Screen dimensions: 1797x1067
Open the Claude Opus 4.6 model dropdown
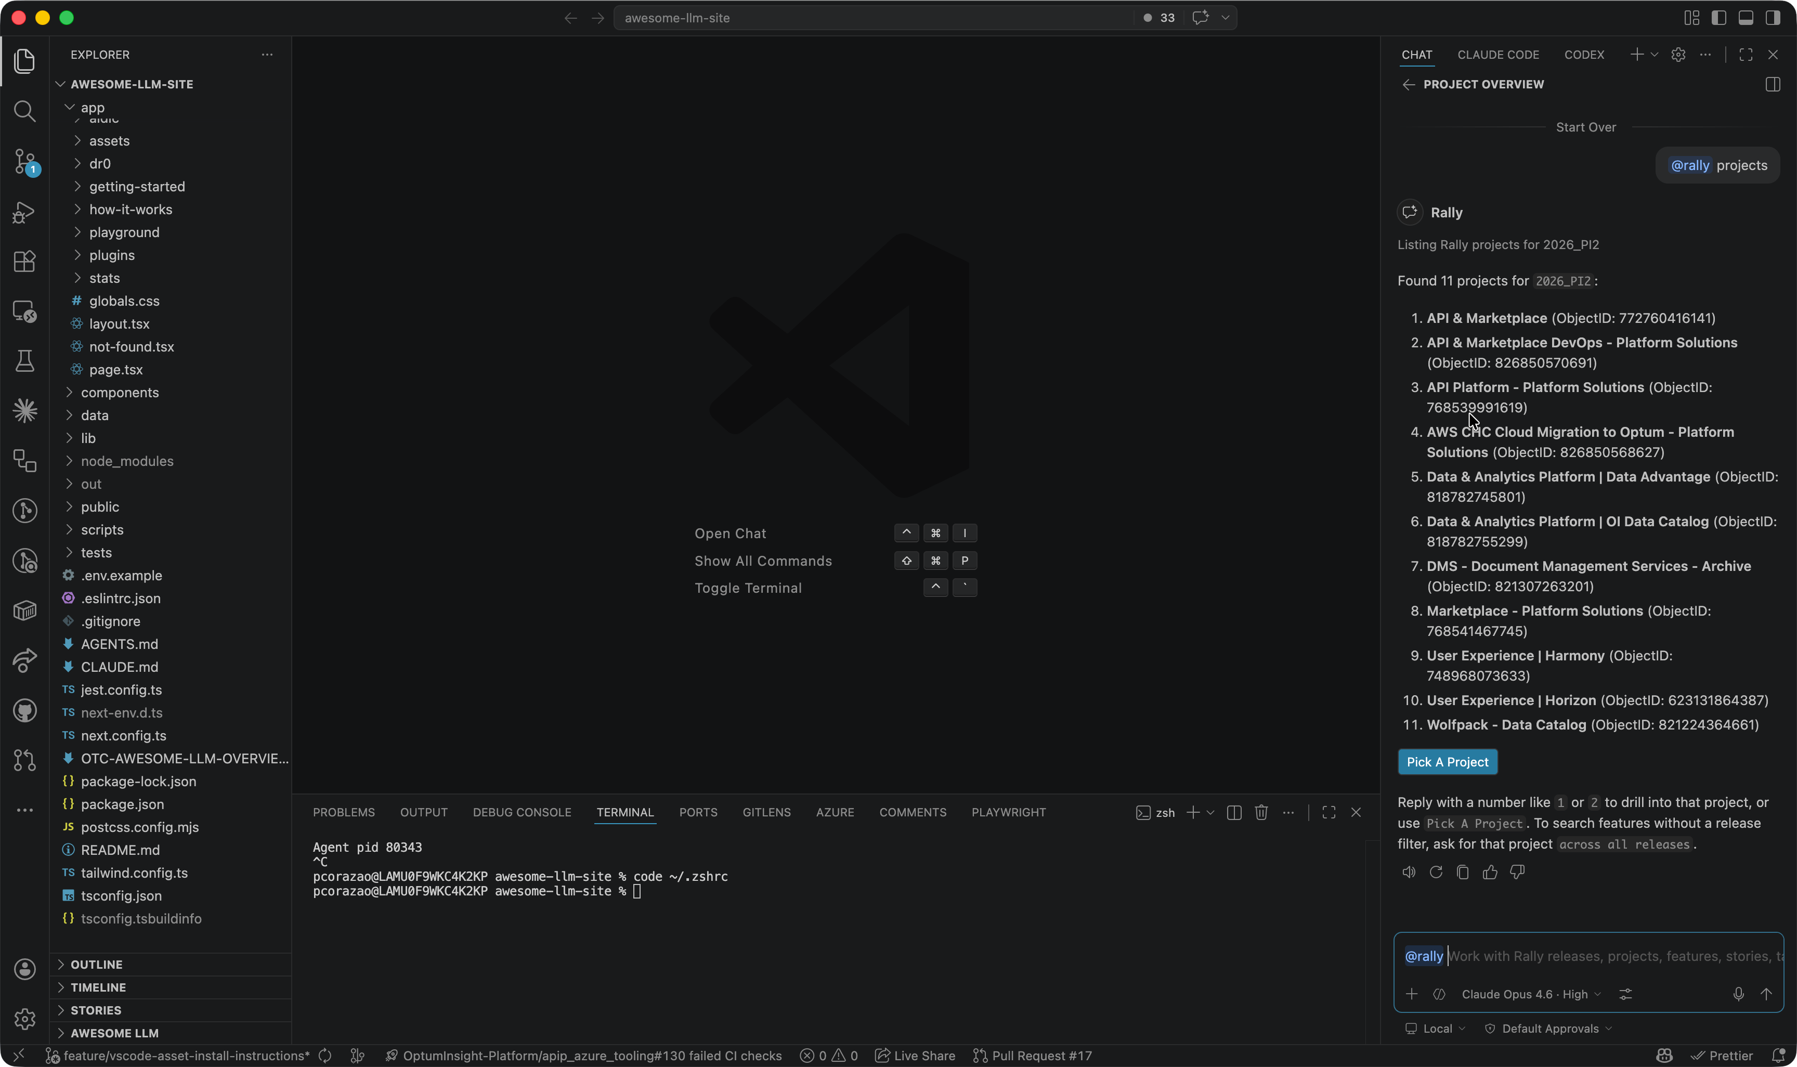coord(1531,994)
